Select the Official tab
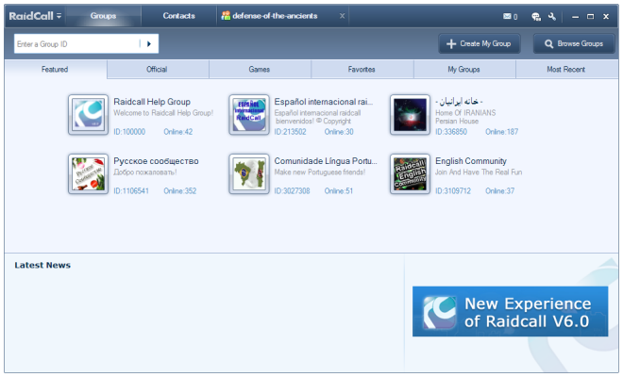 (x=158, y=70)
